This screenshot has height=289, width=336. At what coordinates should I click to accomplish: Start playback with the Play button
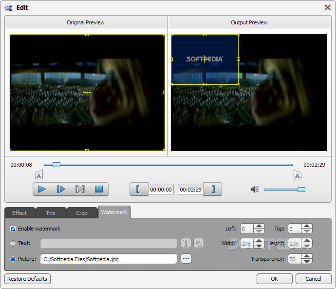point(42,189)
